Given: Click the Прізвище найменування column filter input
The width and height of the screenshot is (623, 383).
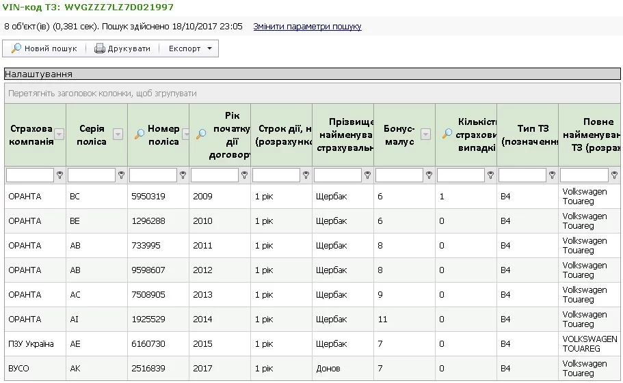Looking at the screenshot, I should click(337, 175).
